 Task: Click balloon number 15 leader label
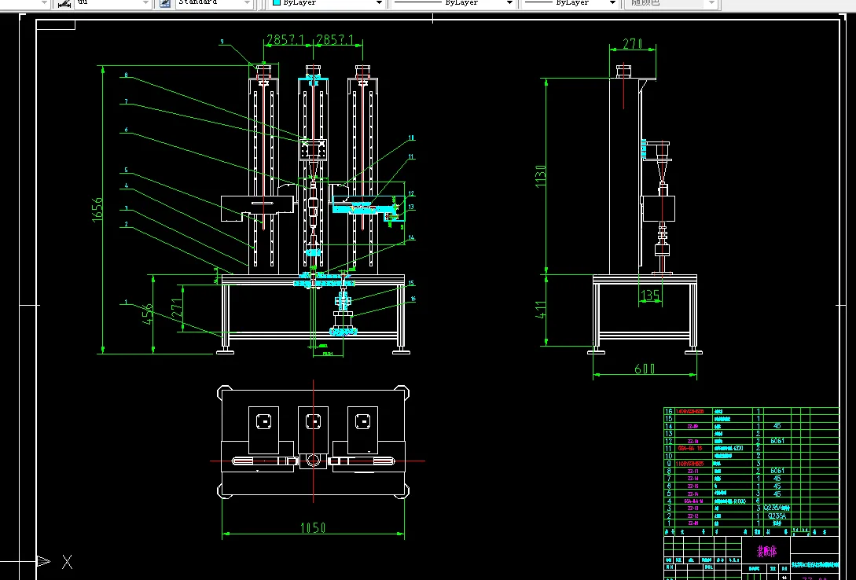click(411, 283)
